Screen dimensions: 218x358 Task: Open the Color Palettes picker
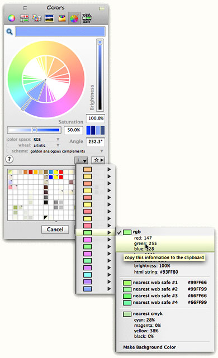pyautogui.click(x=36, y=18)
